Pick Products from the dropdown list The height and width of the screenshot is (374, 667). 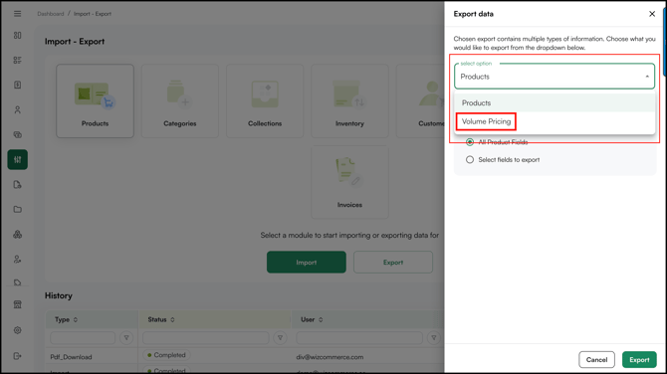tap(555, 102)
